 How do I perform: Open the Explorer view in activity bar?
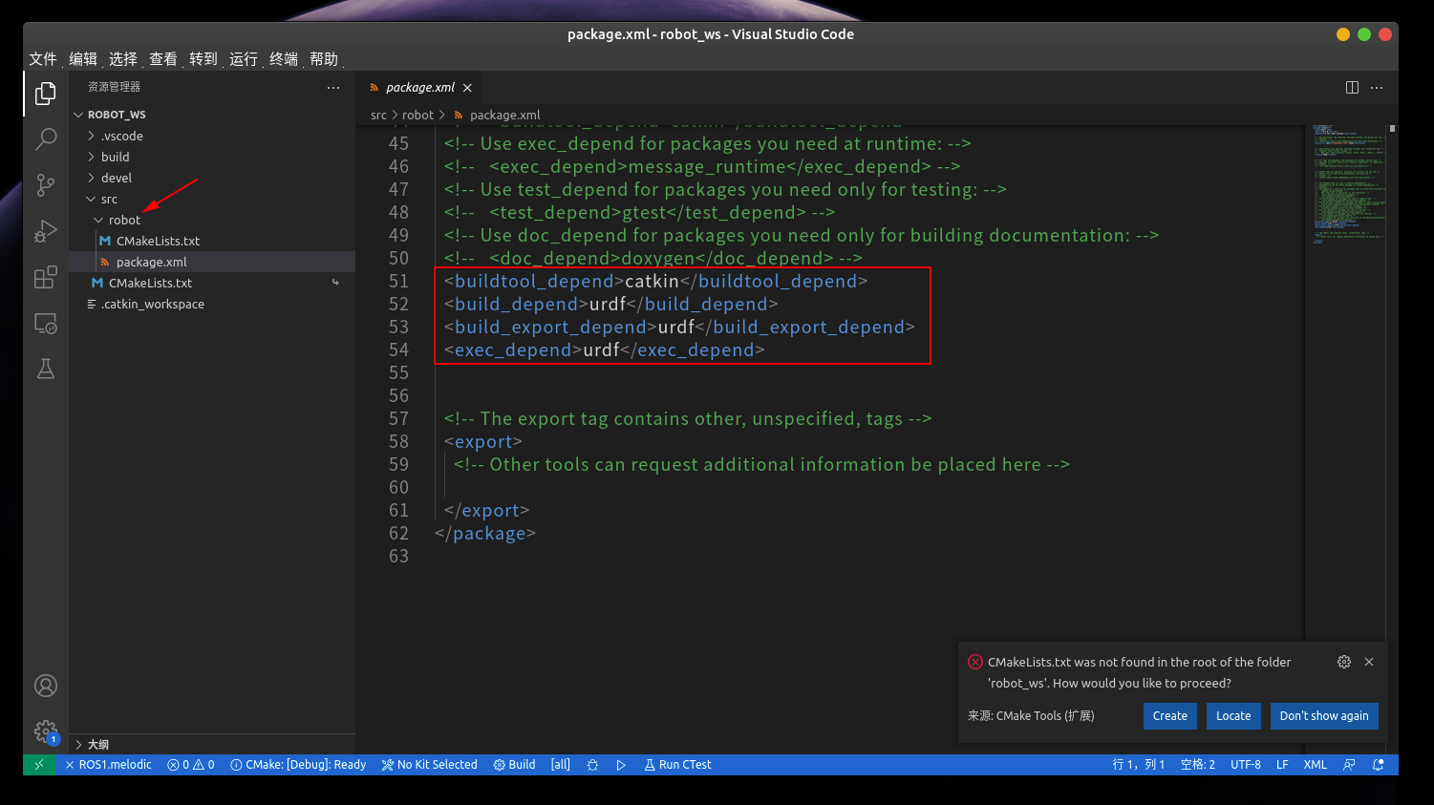tap(46, 94)
